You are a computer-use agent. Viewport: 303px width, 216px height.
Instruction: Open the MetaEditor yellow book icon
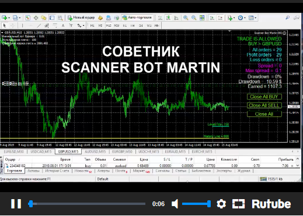click(100, 18)
